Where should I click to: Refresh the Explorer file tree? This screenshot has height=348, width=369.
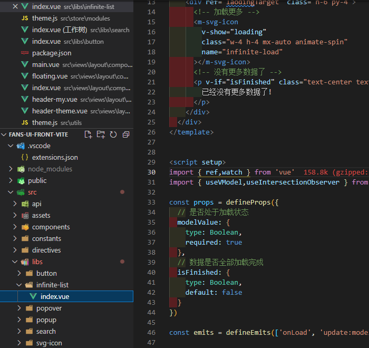(x=113, y=134)
